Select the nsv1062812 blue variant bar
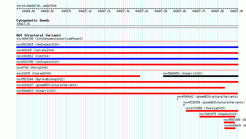The image size is (246, 139). (127, 59)
